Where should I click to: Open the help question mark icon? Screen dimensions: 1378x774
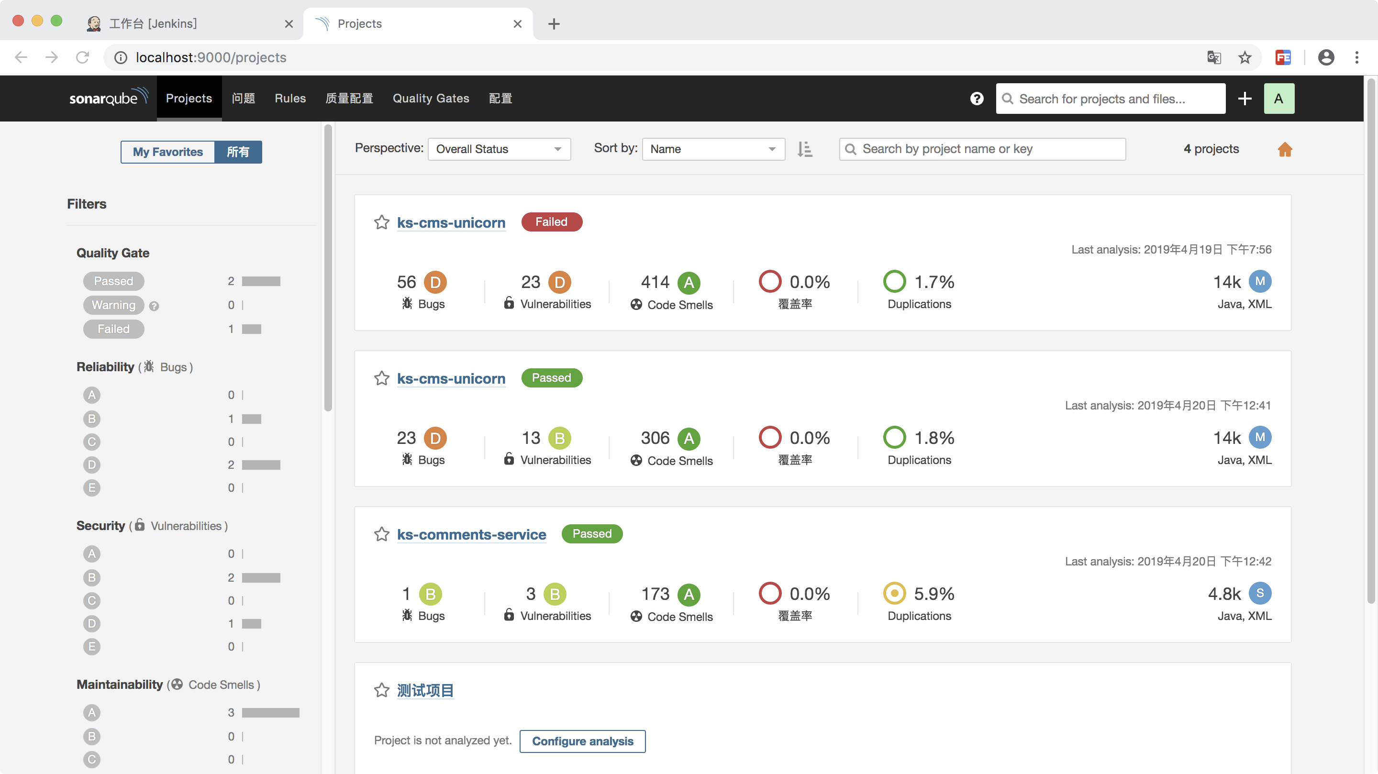[976, 99]
